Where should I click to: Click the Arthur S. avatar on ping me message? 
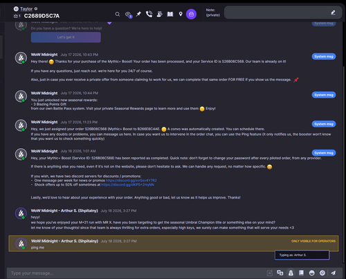(21, 244)
